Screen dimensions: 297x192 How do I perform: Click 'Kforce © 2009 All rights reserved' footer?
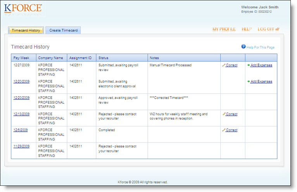(143, 182)
